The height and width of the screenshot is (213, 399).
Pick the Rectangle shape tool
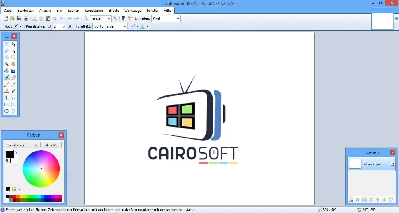(7, 104)
